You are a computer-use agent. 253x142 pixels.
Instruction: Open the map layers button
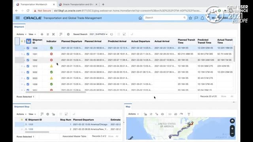232,121
